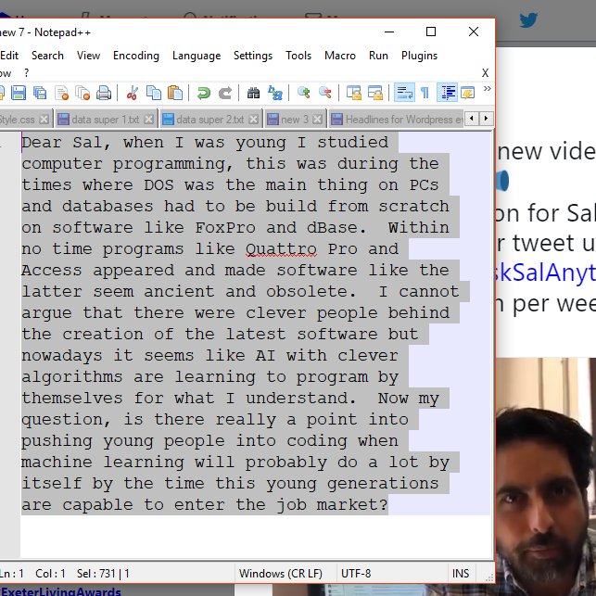Click the Zoom Out magnifier icon
Screen dimensions: 596x596
coord(325,93)
